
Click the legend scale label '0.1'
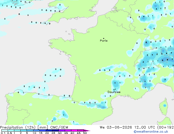(x=3, y=133)
